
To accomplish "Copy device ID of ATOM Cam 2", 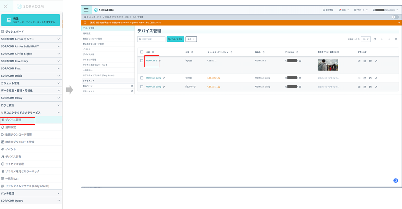I will click(300, 61).
